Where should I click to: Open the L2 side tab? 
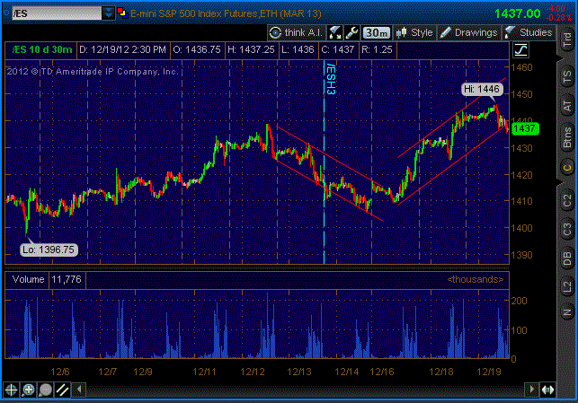click(x=566, y=286)
